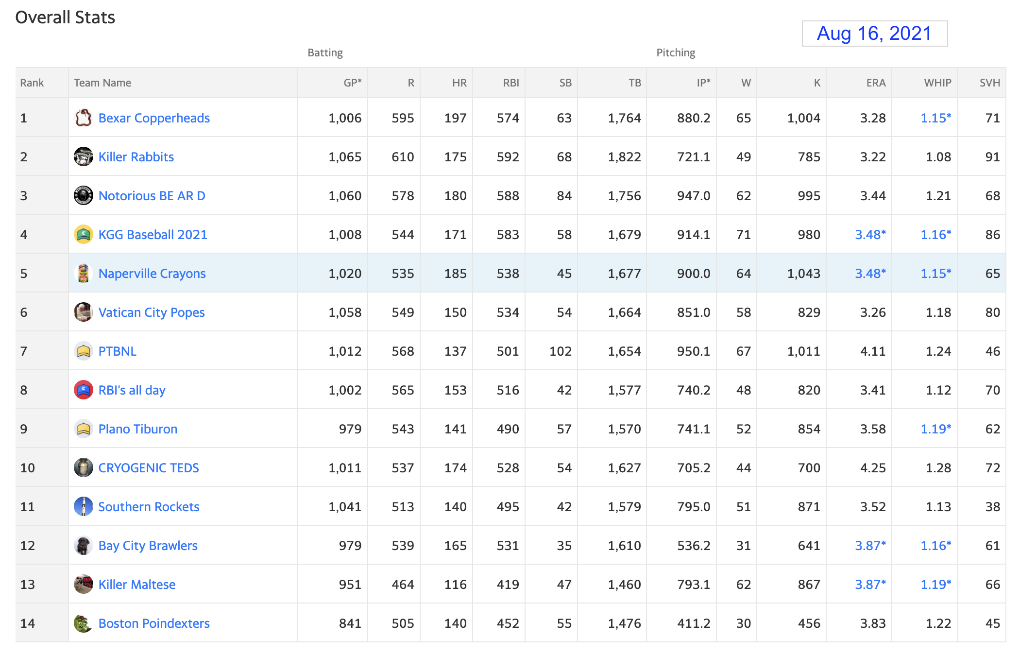Click the Overall Stats heading
Image resolution: width=1020 pixels, height=656 pixels.
tap(65, 17)
